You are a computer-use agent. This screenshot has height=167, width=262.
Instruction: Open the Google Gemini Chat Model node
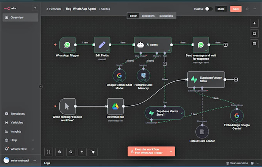[119, 76]
